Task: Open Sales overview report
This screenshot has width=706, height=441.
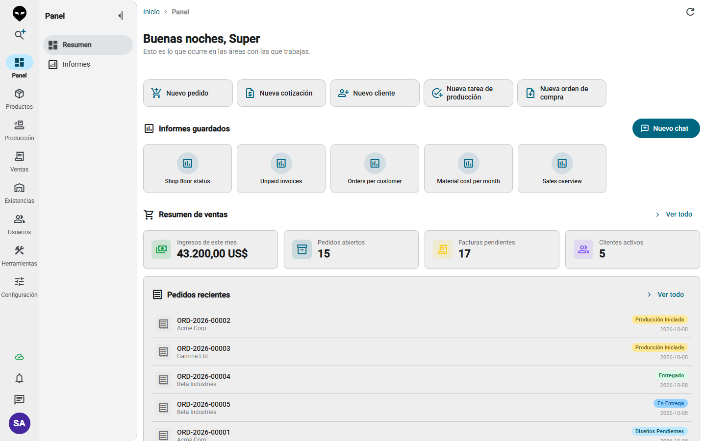Action: pos(562,169)
